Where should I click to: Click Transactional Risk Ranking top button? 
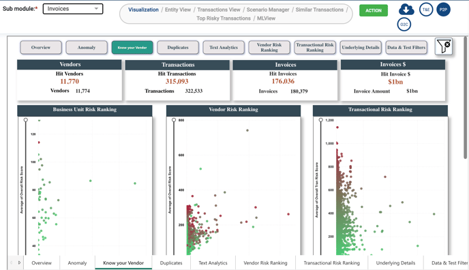point(315,47)
